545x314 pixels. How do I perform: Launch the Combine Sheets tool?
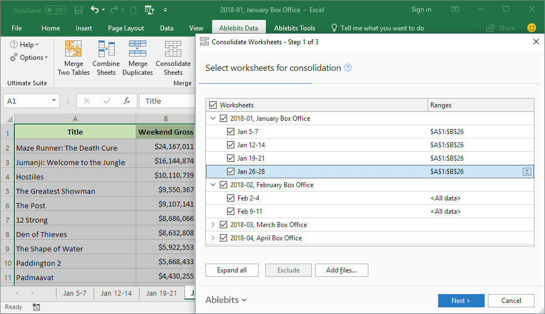pyautogui.click(x=106, y=58)
